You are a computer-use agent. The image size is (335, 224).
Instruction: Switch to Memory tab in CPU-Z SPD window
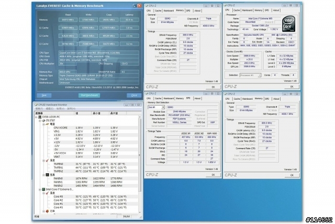point(180,99)
